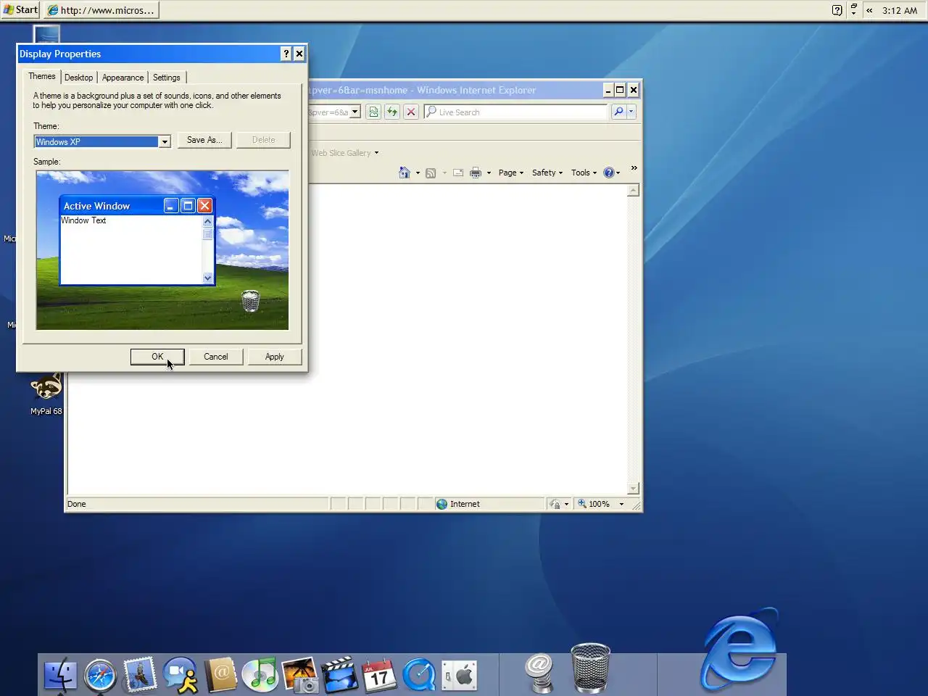The image size is (928, 696).
Task: Click the Display Properties help ? button
Action: click(286, 54)
